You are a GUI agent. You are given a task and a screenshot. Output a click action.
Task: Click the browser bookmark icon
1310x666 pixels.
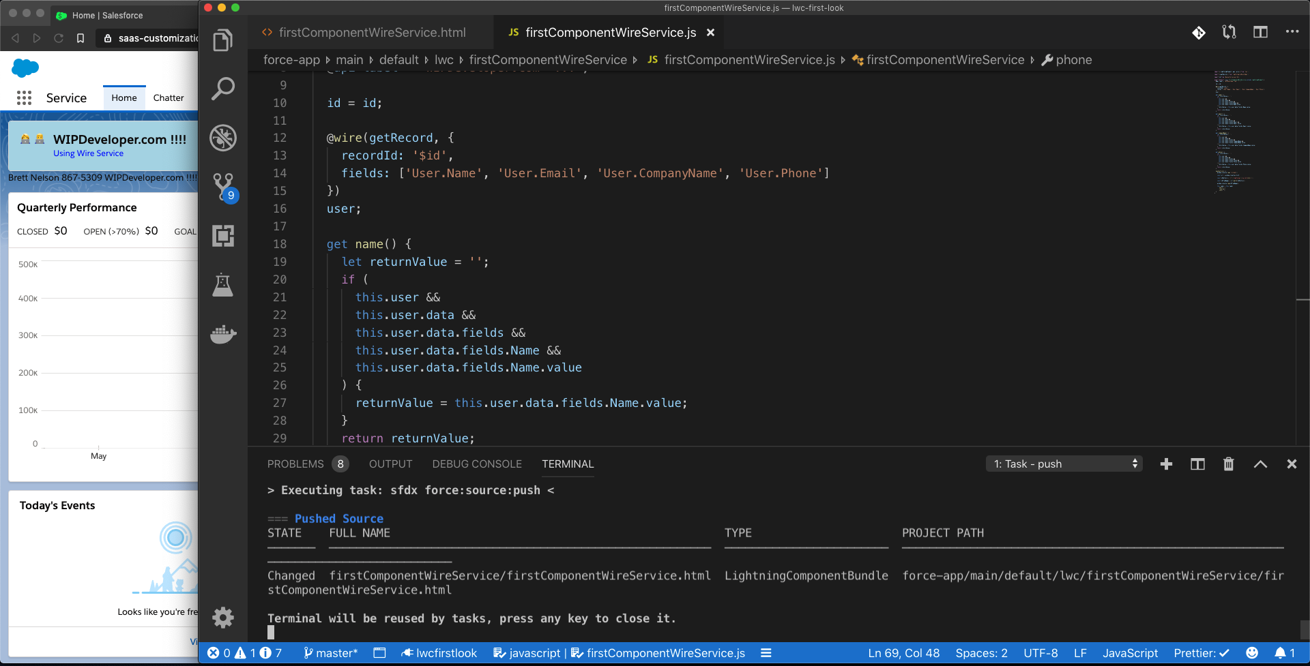(x=81, y=38)
